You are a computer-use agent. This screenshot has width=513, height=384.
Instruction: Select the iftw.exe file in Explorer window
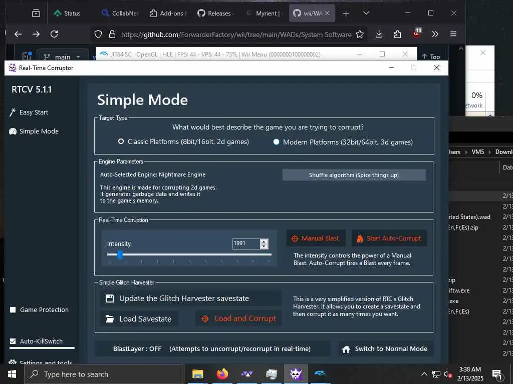459,290
